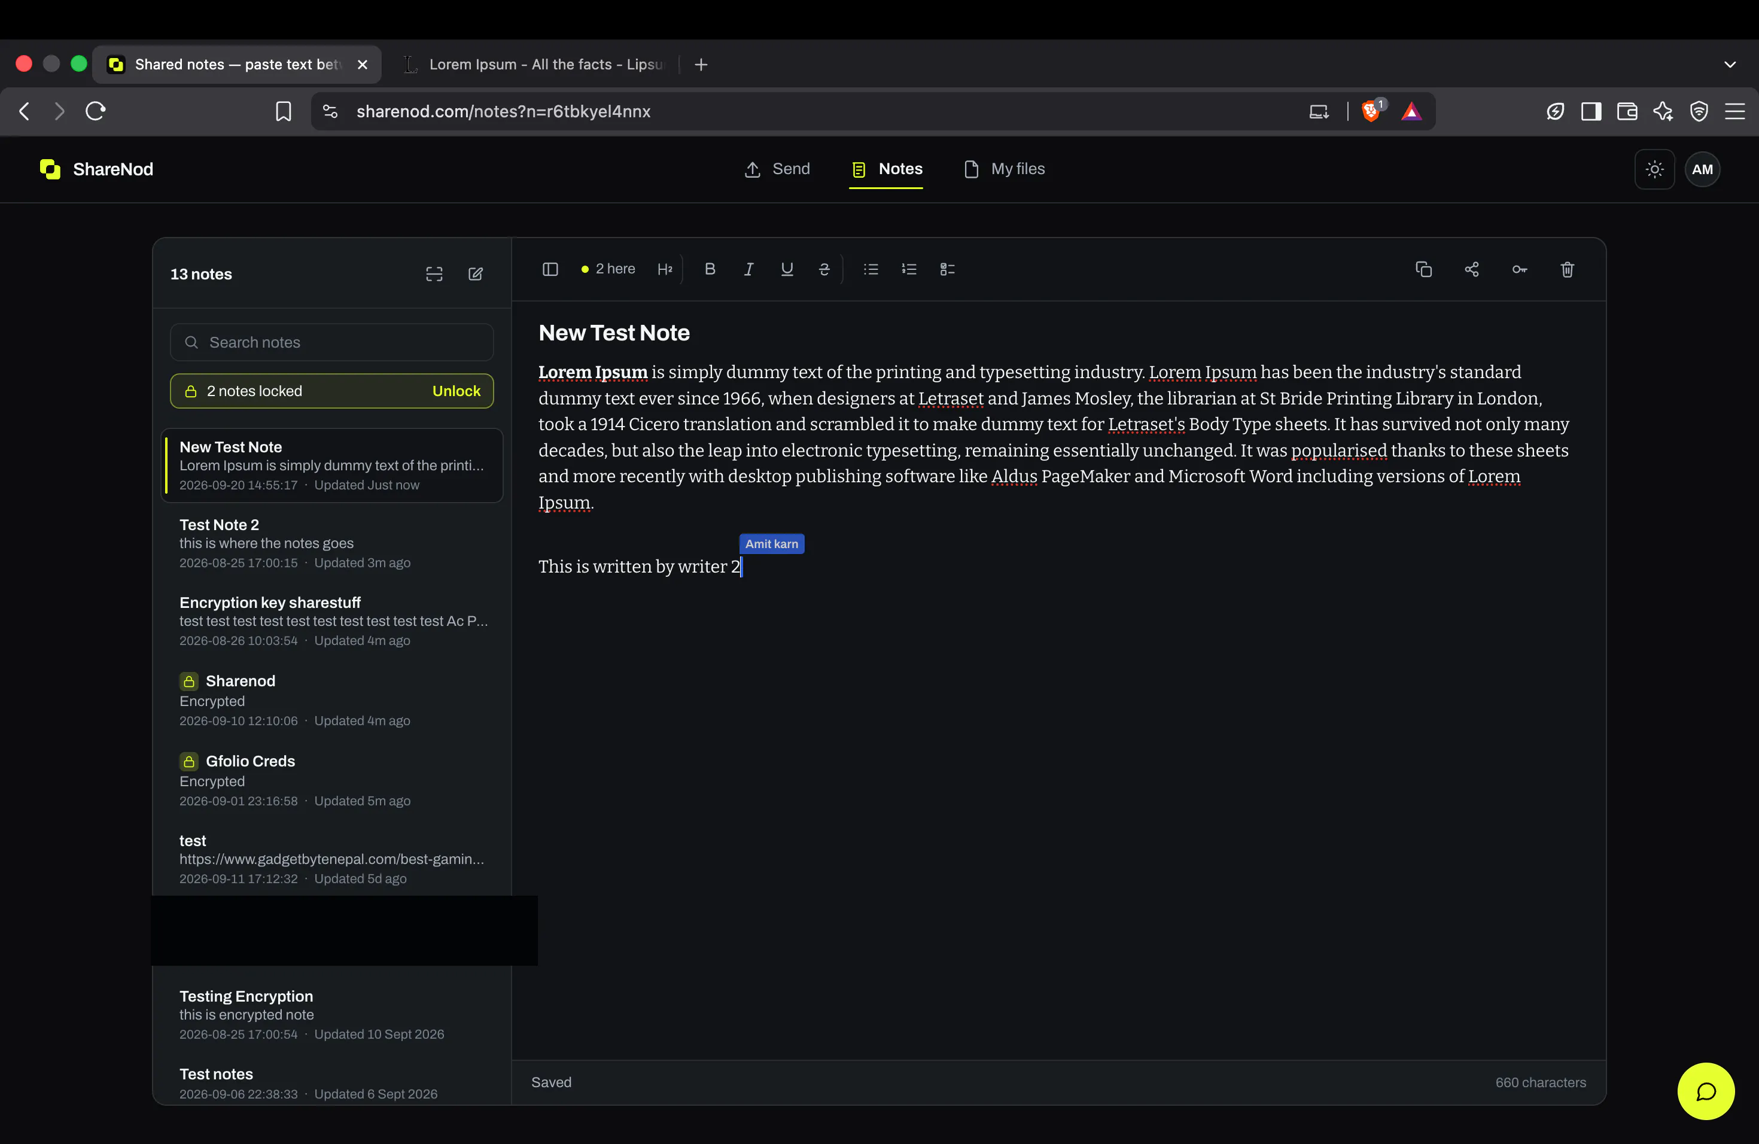Create a new note with compose icon
Image resolution: width=1759 pixels, height=1144 pixels.
(476, 274)
